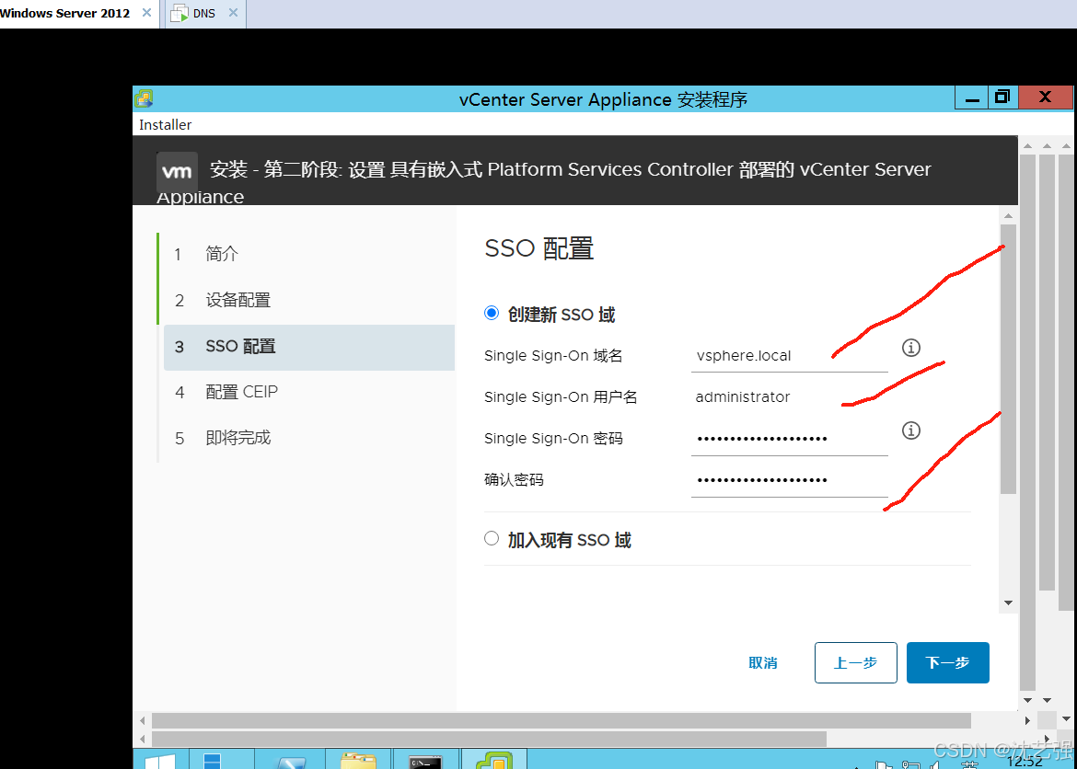Screen dimensions: 1077x769
Task: Click the upper horizontal scrollbar left arrow
Action: pyautogui.click(x=142, y=720)
